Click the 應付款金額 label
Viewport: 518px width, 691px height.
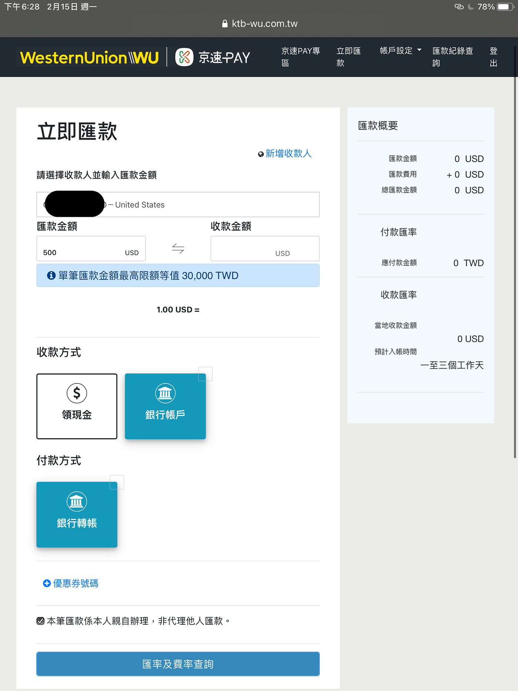[399, 263]
